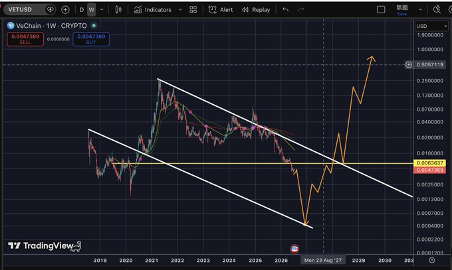The width and height of the screenshot is (452, 270).
Task: Expand the layout save options arrow
Action: (x=421, y=10)
